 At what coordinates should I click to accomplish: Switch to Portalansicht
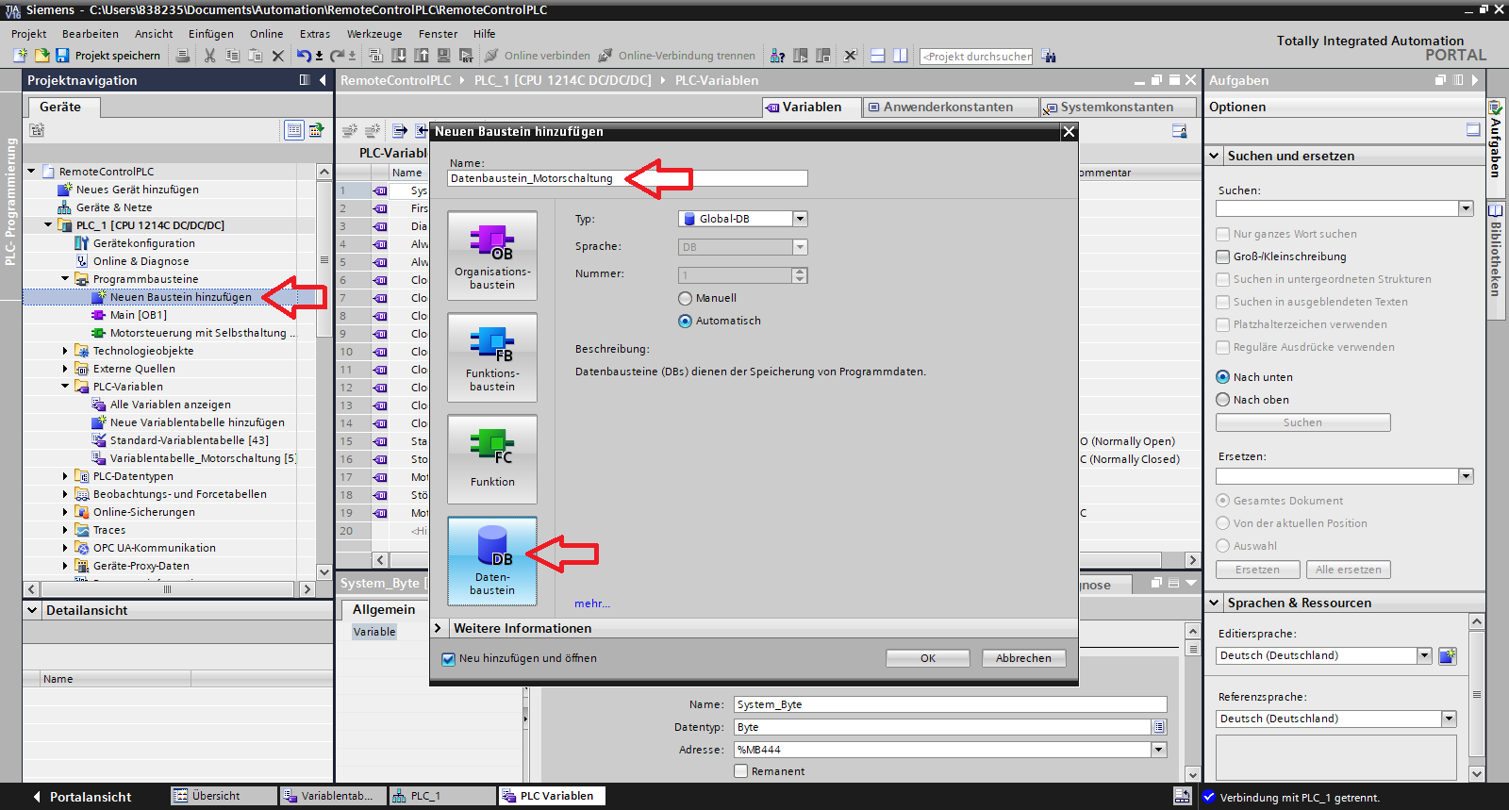[82, 797]
